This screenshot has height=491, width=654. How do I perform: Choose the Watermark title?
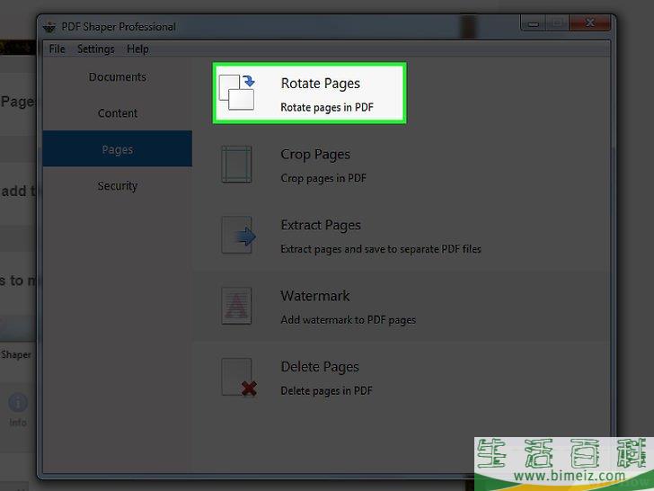[315, 296]
